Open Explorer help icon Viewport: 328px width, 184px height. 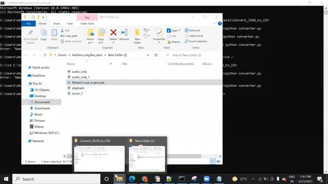click(x=220, y=24)
